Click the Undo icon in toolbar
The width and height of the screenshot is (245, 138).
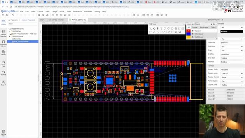tap(13, 15)
